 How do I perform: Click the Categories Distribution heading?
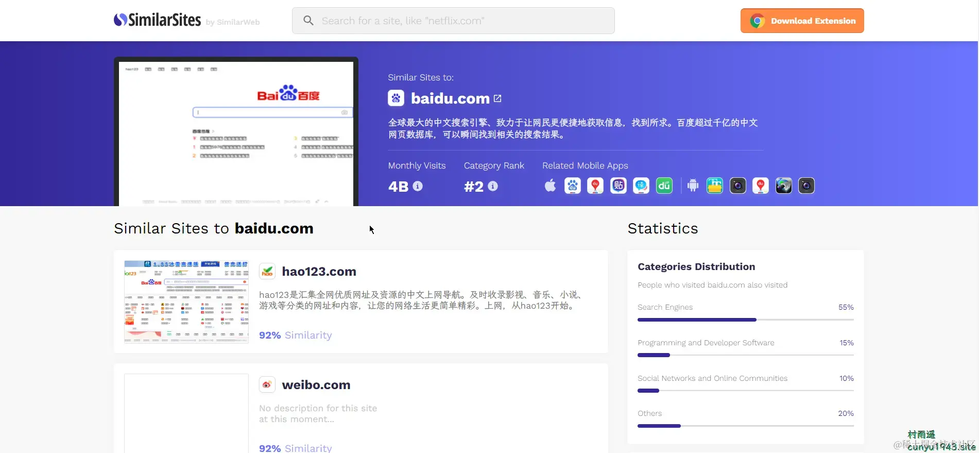pyautogui.click(x=696, y=266)
